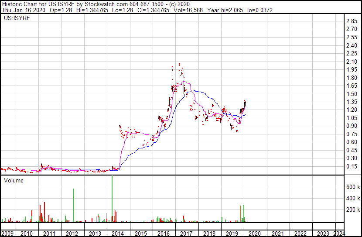The height and width of the screenshot is (237, 362).
Task: Click the 'Op=1.28' opening price value
Action: pos(61,10)
